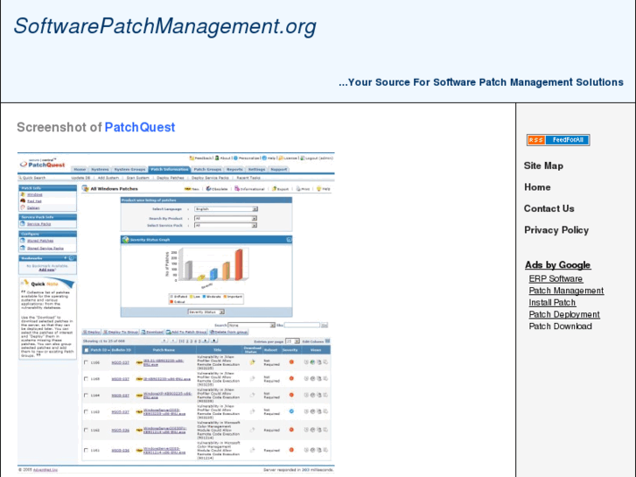
Task: Open the PatchQuest link in heading
Action: coord(140,128)
